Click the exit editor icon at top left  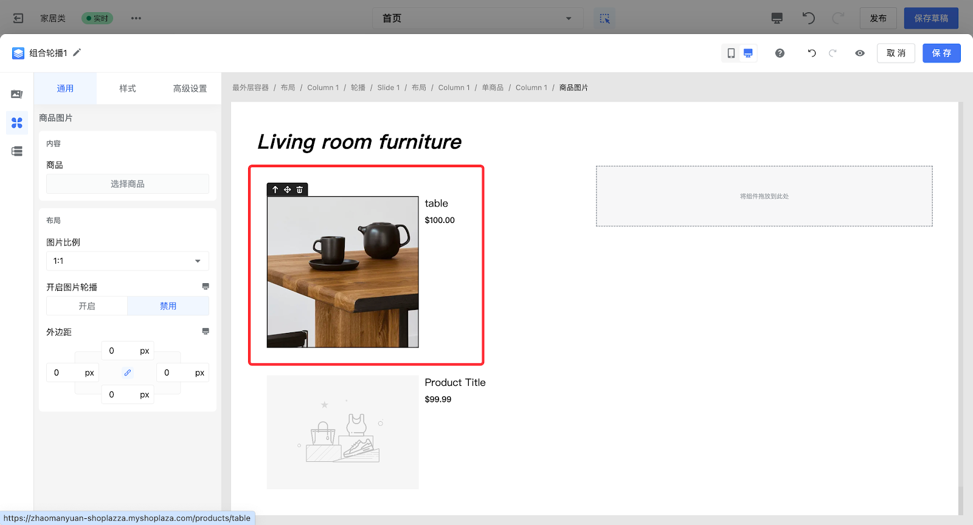click(x=18, y=18)
